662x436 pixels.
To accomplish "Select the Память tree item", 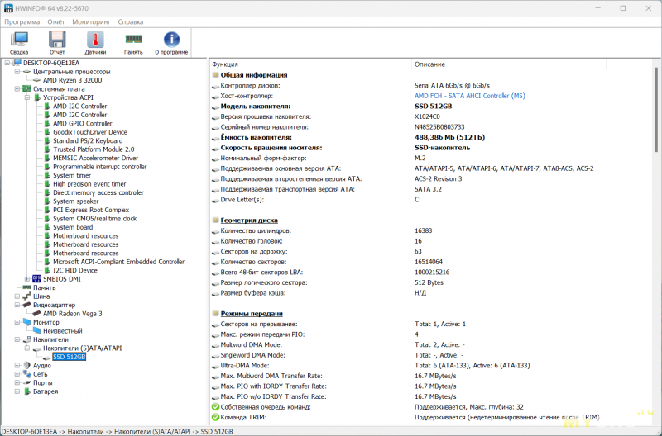I will 45,287.
